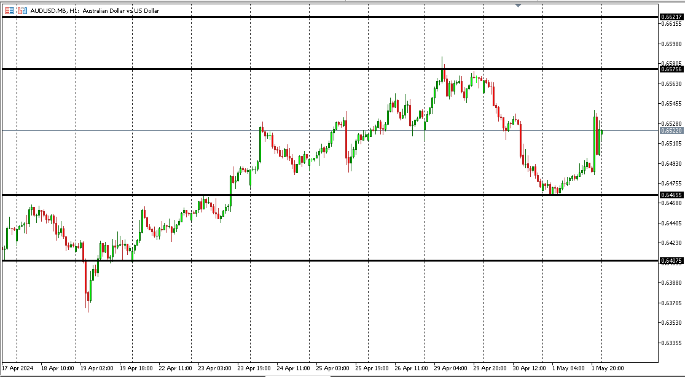Select the '23 Apr 03:00' time axis label

[x=215, y=368]
